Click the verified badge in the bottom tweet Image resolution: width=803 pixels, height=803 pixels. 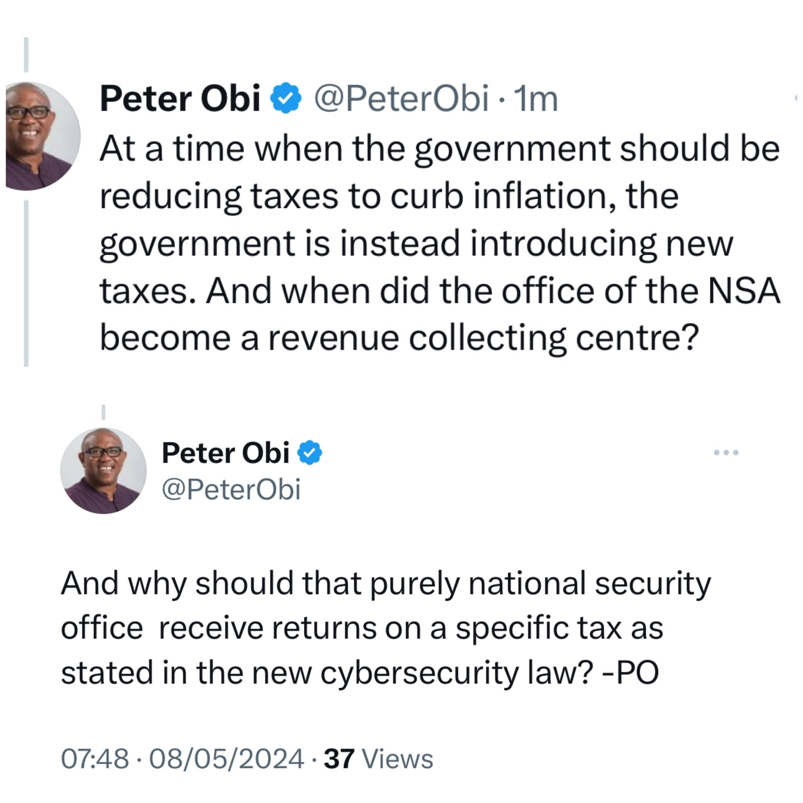click(310, 452)
